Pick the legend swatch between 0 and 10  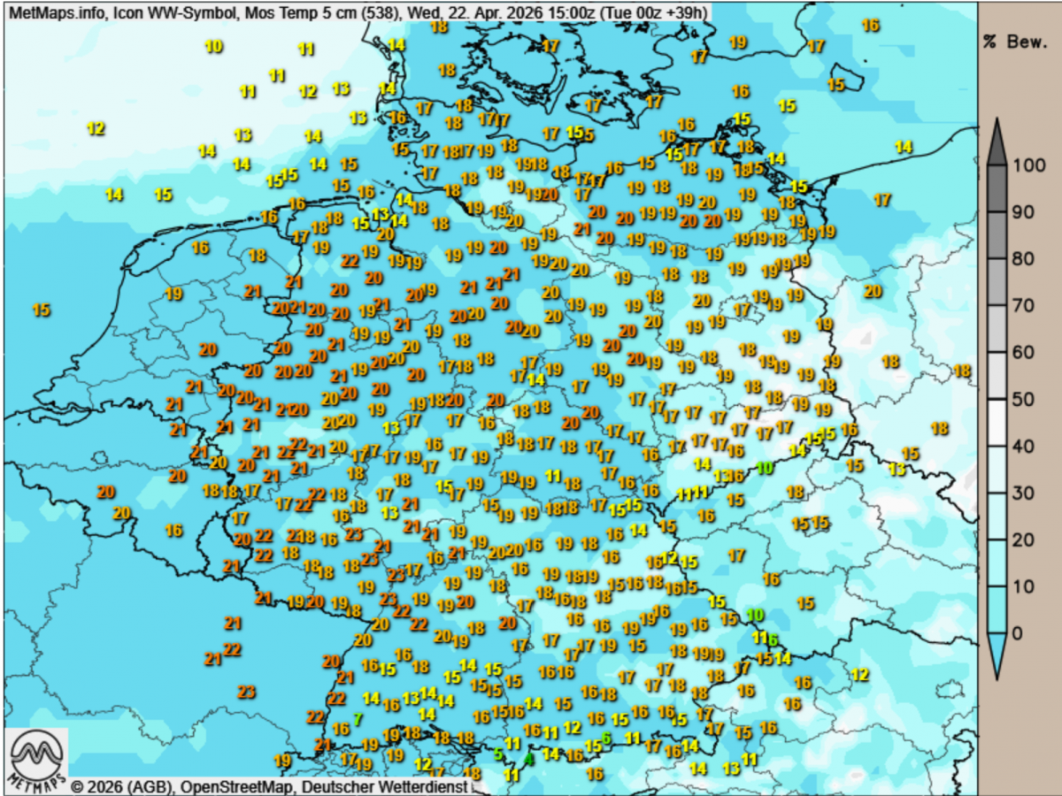[x=997, y=609]
